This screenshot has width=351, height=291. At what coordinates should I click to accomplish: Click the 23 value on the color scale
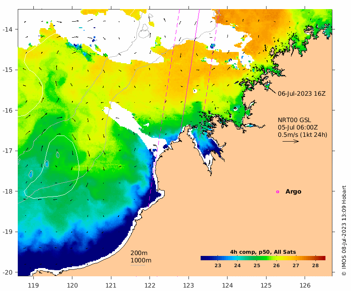point(218,266)
